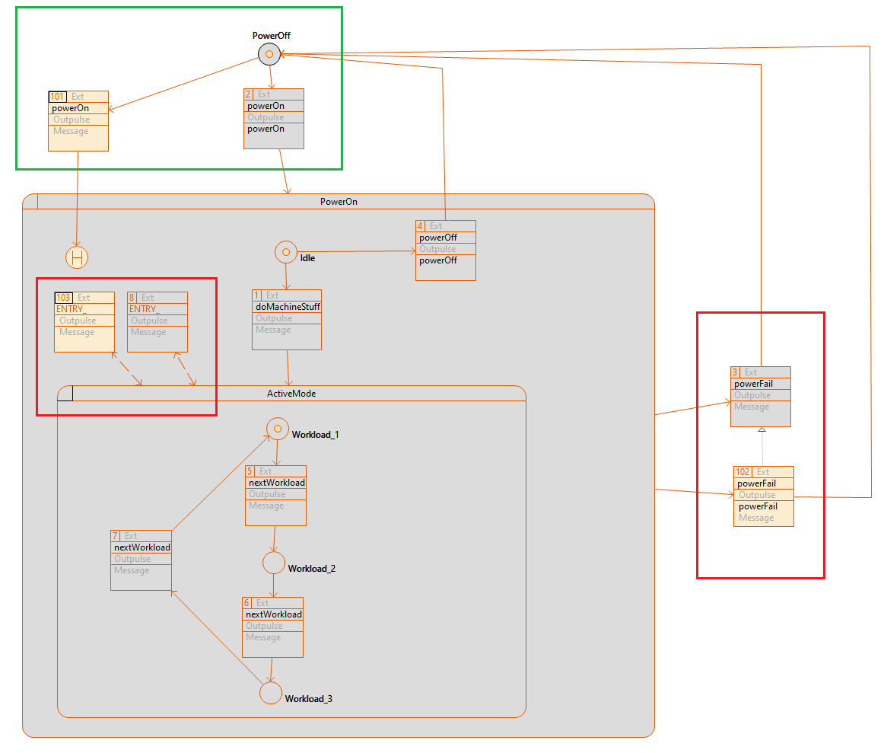Select the history (H) state icon
884x753 pixels.
77,257
